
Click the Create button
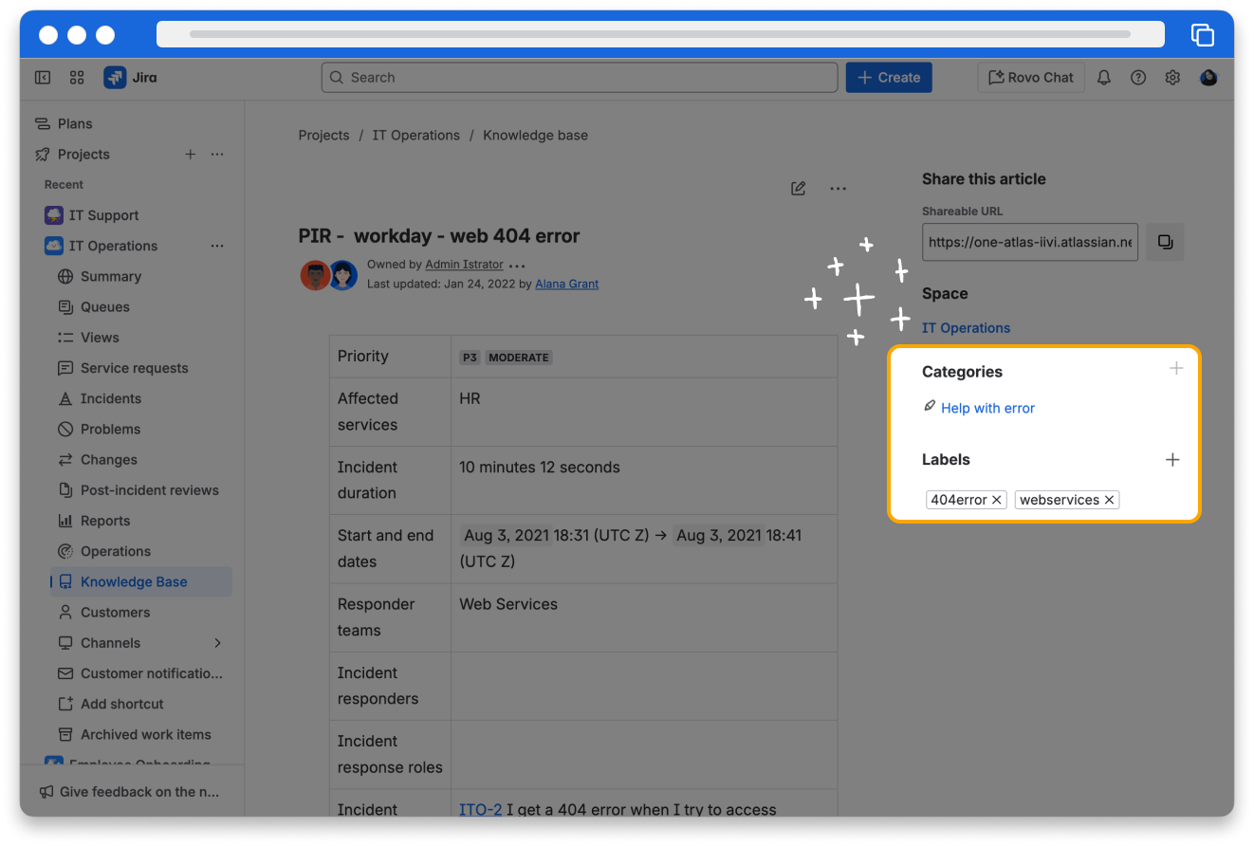[x=889, y=78]
